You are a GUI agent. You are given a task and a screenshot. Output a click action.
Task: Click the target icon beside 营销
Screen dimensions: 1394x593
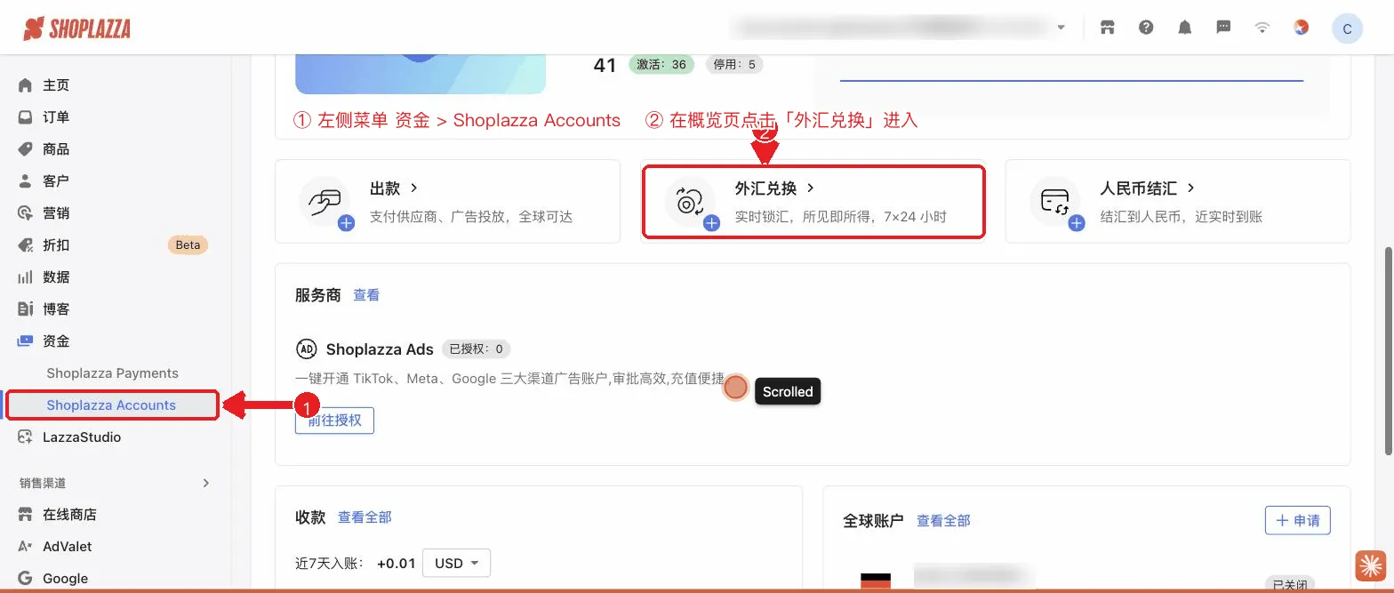(25, 213)
